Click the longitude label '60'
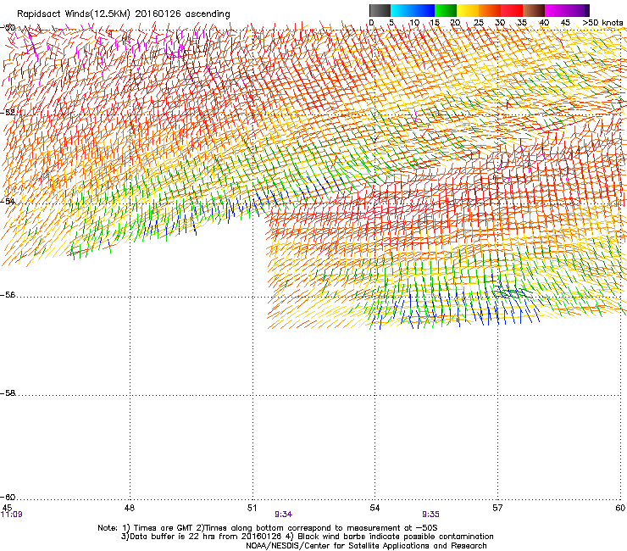Screen dimensions: 627x551 click(x=620, y=508)
